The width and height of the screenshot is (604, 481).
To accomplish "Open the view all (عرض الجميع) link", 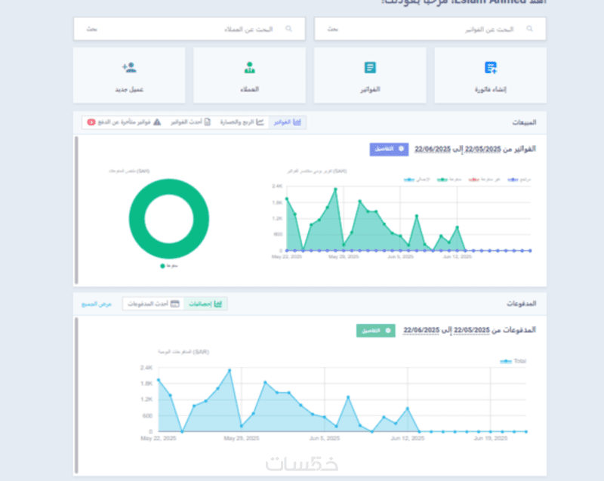I will tap(97, 304).
